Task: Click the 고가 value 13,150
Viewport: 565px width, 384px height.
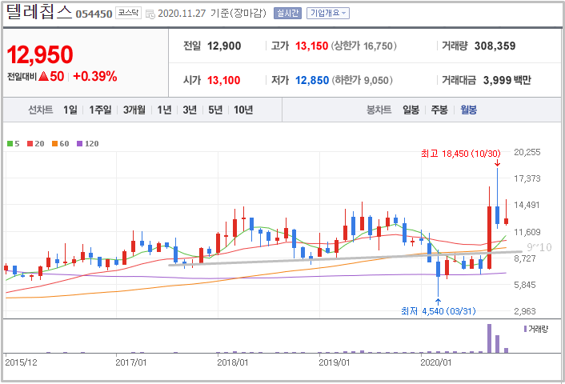Action: [x=311, y=46]
